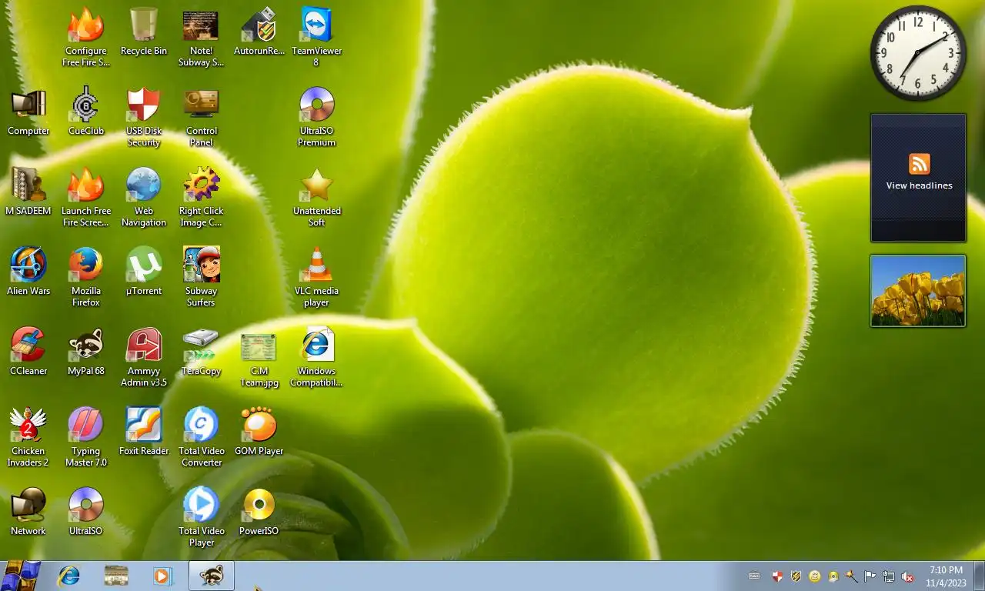
Task: Open Action Center flag icon
Action: pos(870,576)
